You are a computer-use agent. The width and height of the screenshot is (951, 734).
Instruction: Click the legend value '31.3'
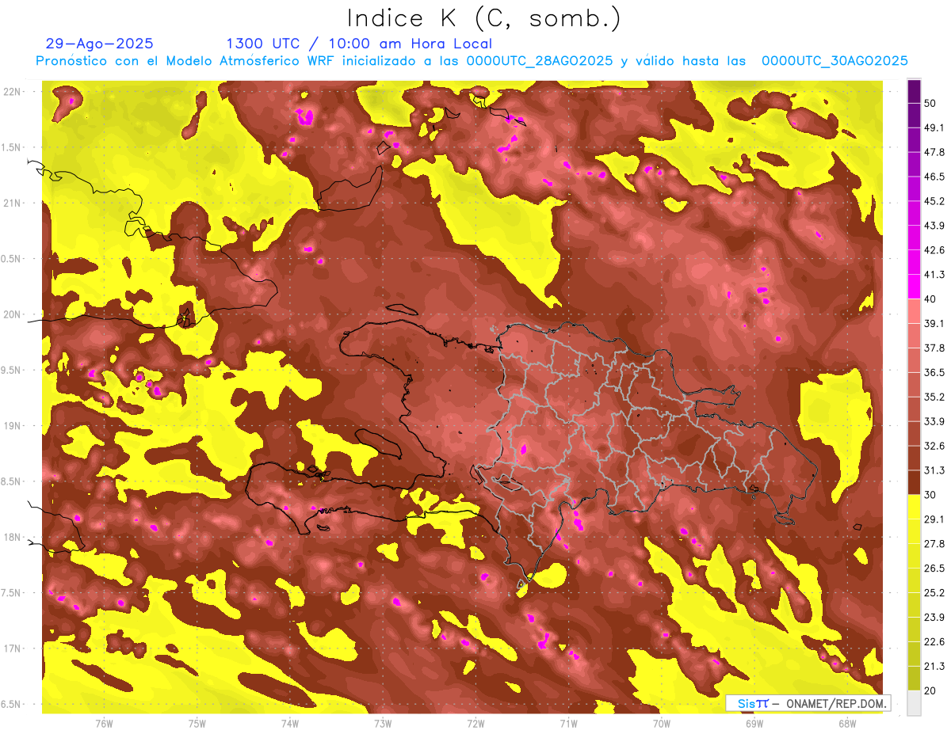tap(934, 470)
